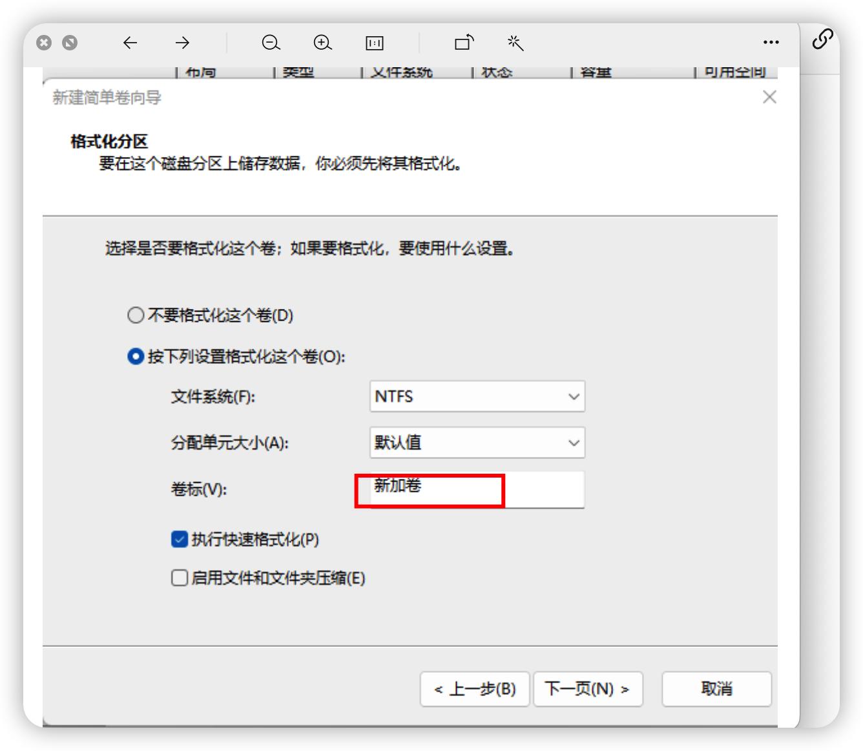The image size is (863, 751).
Task: Zoom out with the minus magnifier icon
Action: (x=271, y=43)
